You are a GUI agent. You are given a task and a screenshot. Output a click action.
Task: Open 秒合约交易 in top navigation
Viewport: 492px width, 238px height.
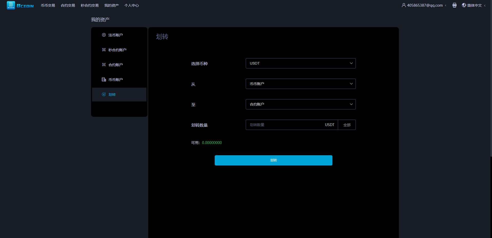[90, 5]
